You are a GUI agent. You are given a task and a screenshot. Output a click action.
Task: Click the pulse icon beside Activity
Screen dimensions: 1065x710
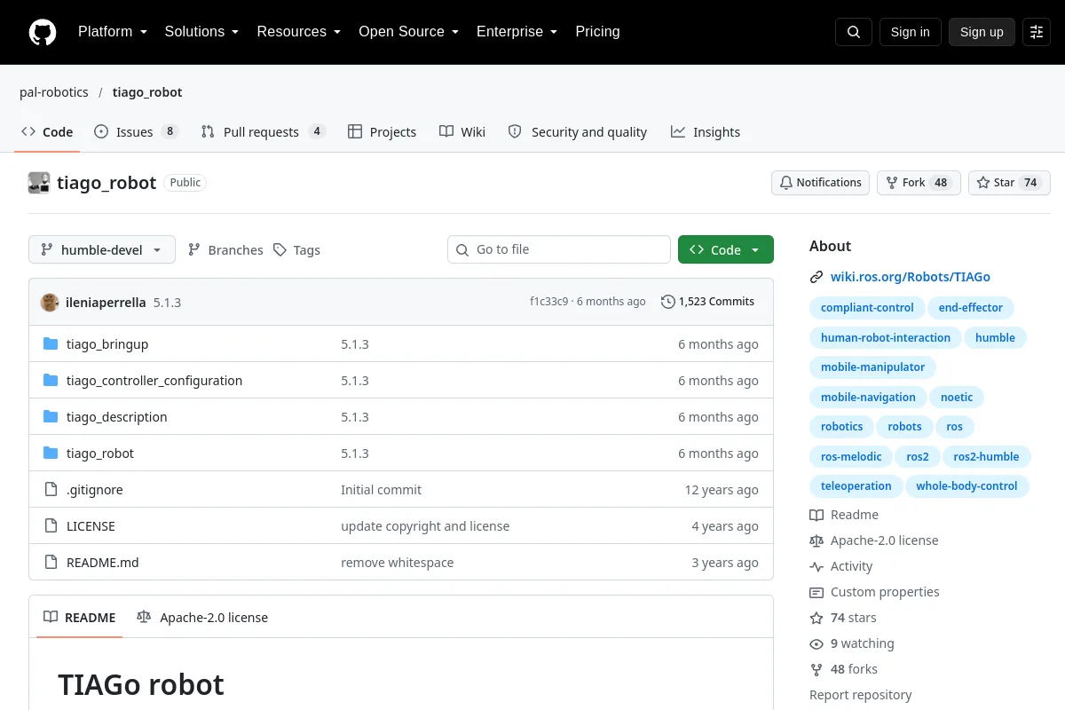point(816,566)
